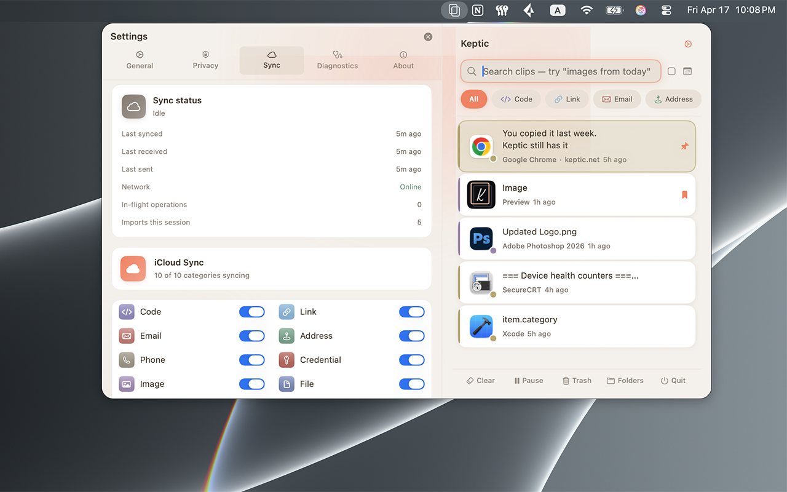The width and height of the screenshot is (787, 492).
Task: Click the SecureCRT icon on Device health clip
Action: pyautogui.click(x=481, y=283)
